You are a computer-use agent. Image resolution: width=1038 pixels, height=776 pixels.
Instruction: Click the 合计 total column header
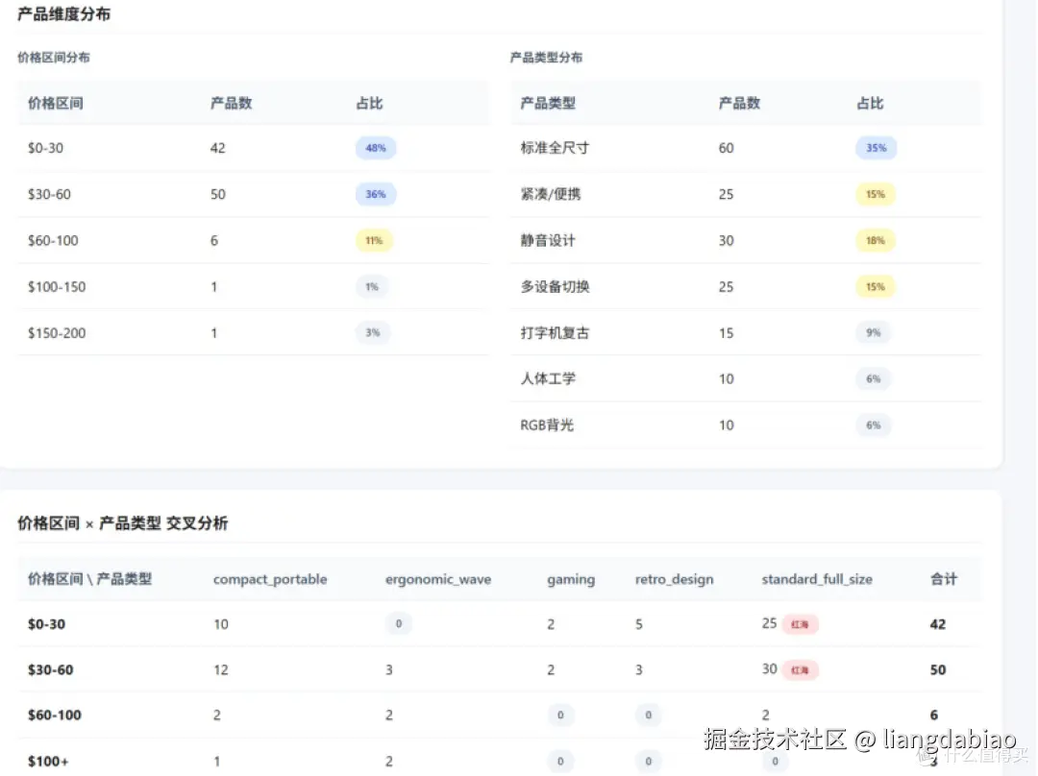click(944, 579)
